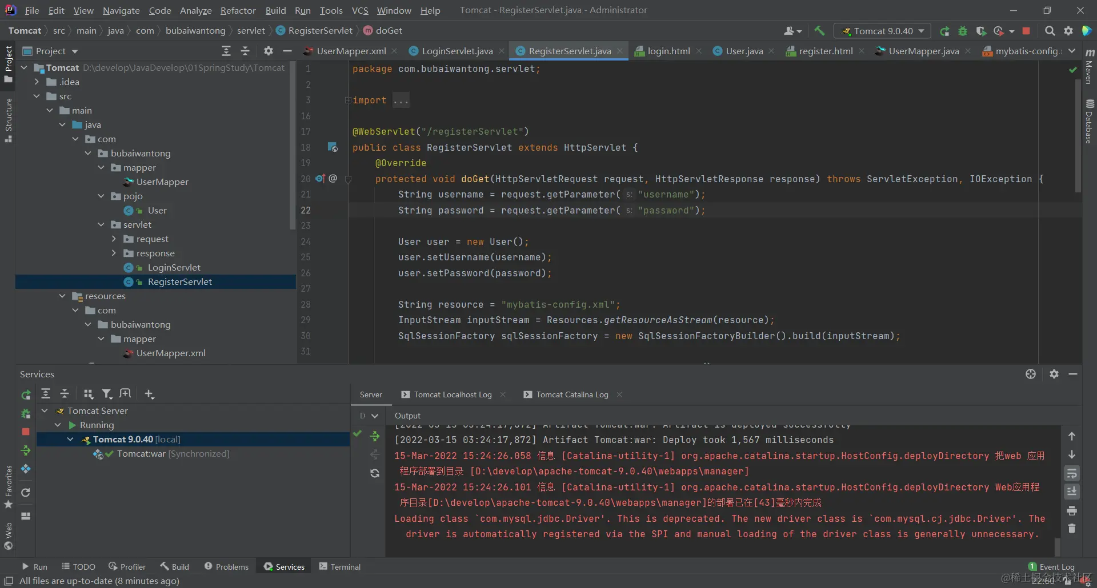Print the console output
The height and width of the screenshot is (588, 1097).
pyautogui.click(x=1072, y=510)
